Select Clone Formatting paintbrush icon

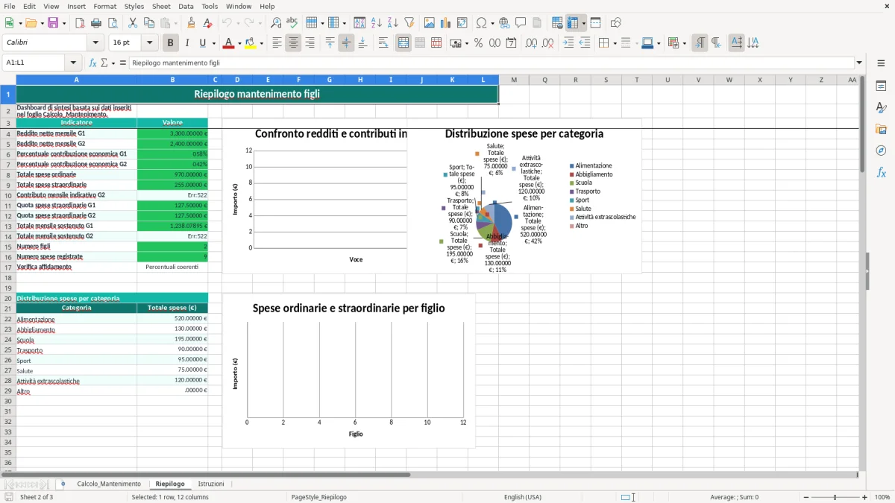click(191, 23)
